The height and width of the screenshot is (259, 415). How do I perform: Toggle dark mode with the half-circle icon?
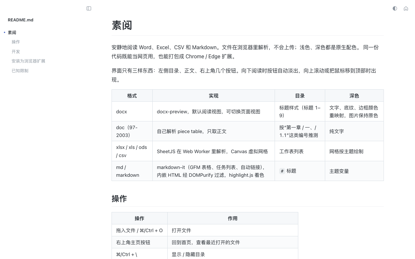coord(395,8)
